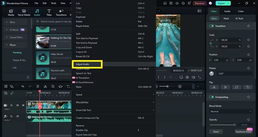Click the save project icon in title bar
Image resolution: width=258 pixels, height=137 pixels.
[x=171, y=3]
